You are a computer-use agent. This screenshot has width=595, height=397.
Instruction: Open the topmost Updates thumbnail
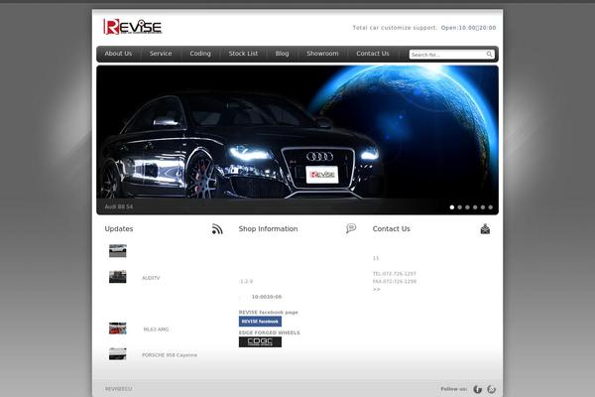click(x=118, y=251)
